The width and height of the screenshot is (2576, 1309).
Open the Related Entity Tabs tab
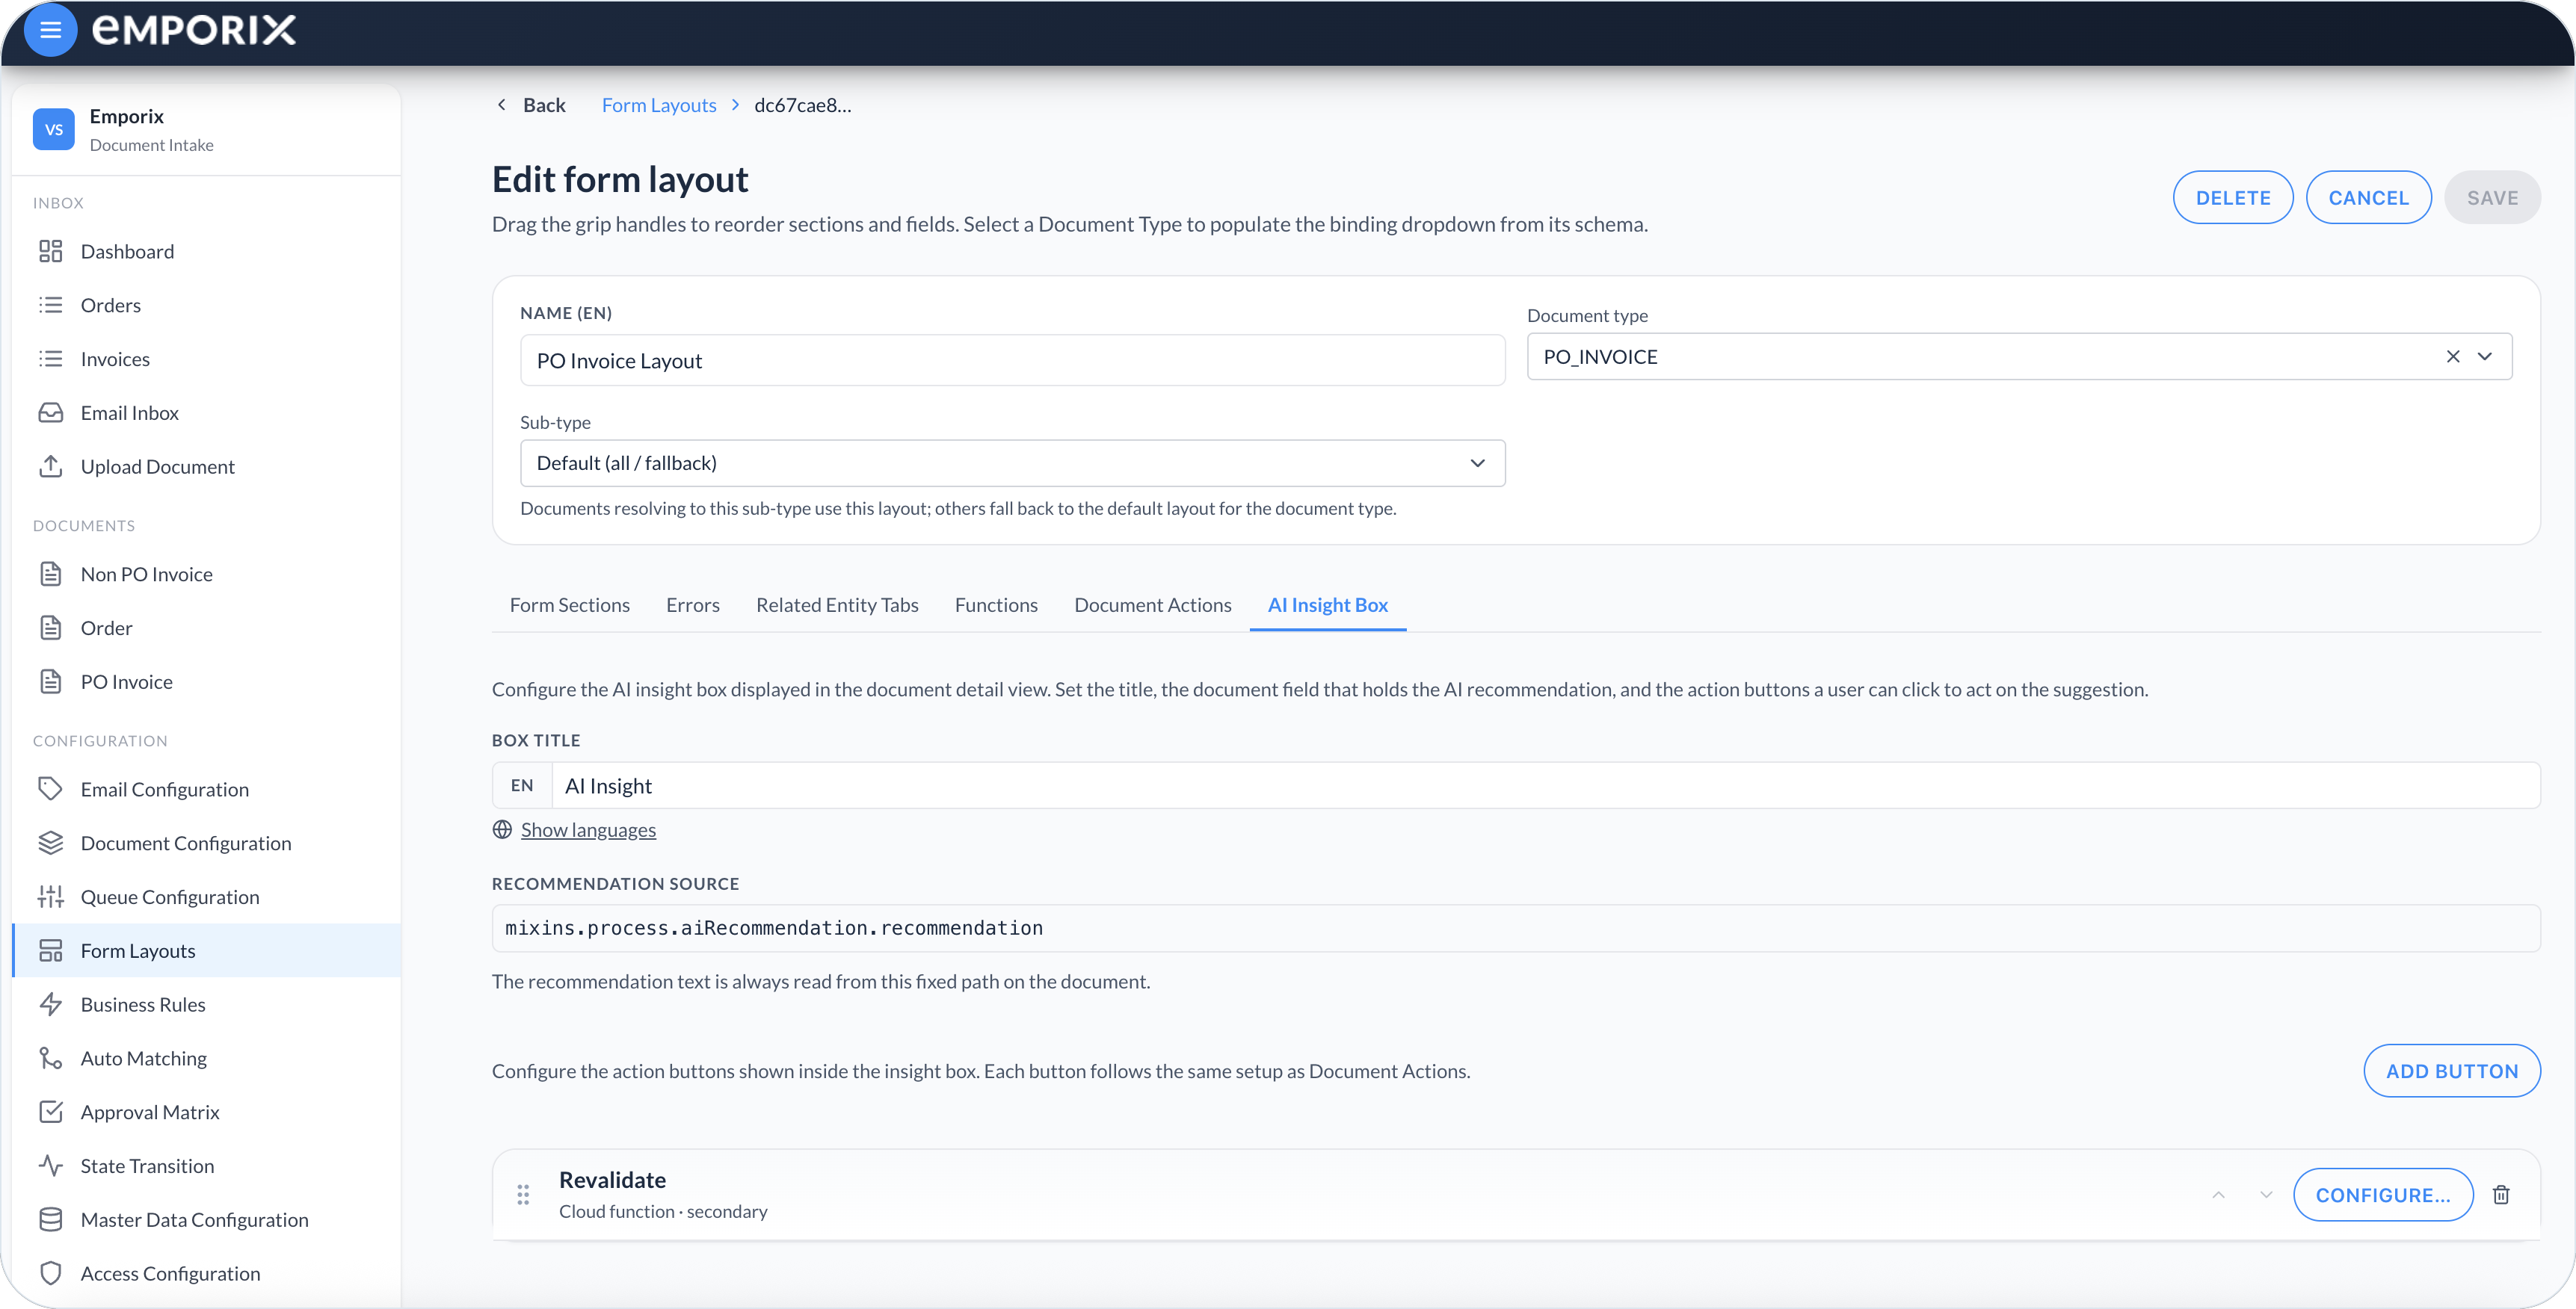[837, 605]
